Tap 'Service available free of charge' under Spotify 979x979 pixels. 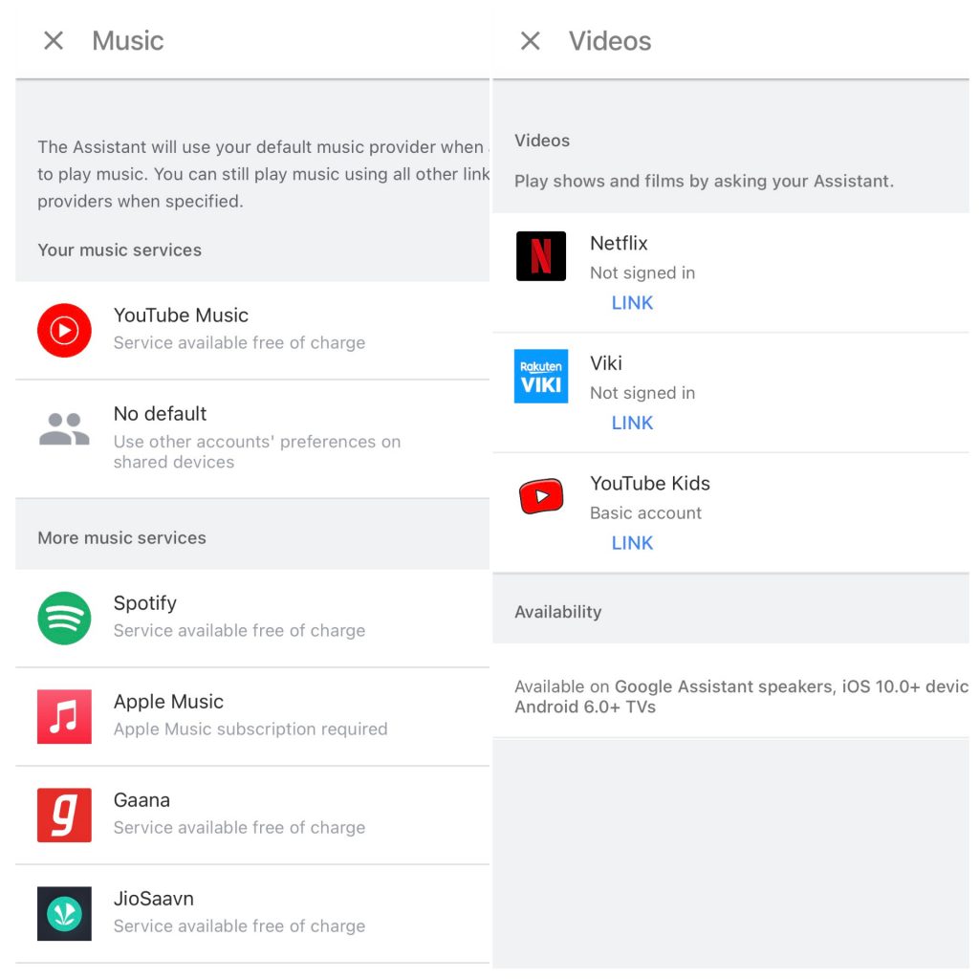tap(239, 631)
